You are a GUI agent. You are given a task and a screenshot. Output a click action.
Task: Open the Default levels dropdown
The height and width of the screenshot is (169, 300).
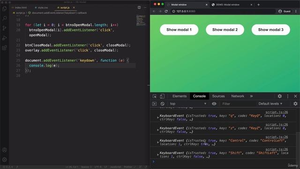(x=270, y=104)
